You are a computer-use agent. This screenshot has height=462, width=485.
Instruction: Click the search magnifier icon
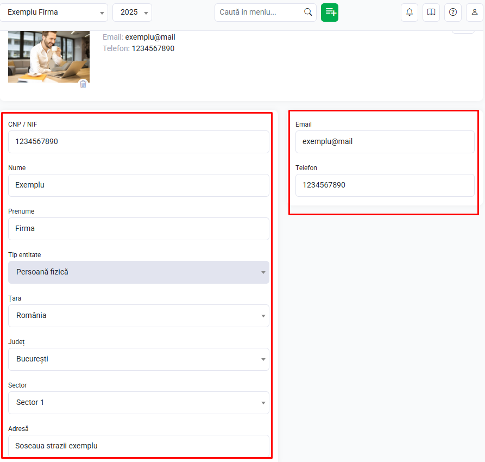coord(308,12)
